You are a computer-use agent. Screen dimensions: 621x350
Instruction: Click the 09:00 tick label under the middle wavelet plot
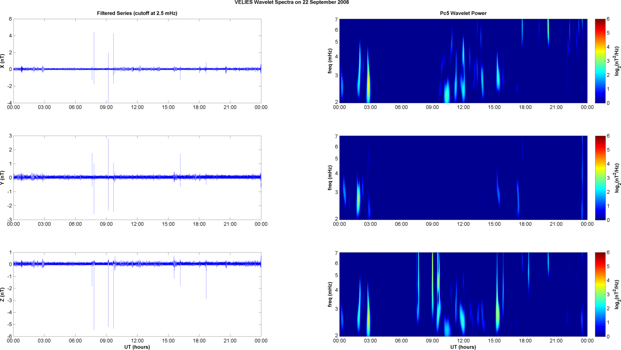[432, 224]
